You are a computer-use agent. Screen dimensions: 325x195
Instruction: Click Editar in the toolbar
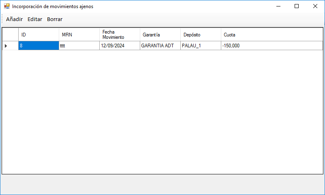35,19
